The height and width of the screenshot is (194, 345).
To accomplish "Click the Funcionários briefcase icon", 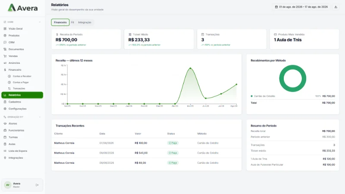I will [5, 130].
